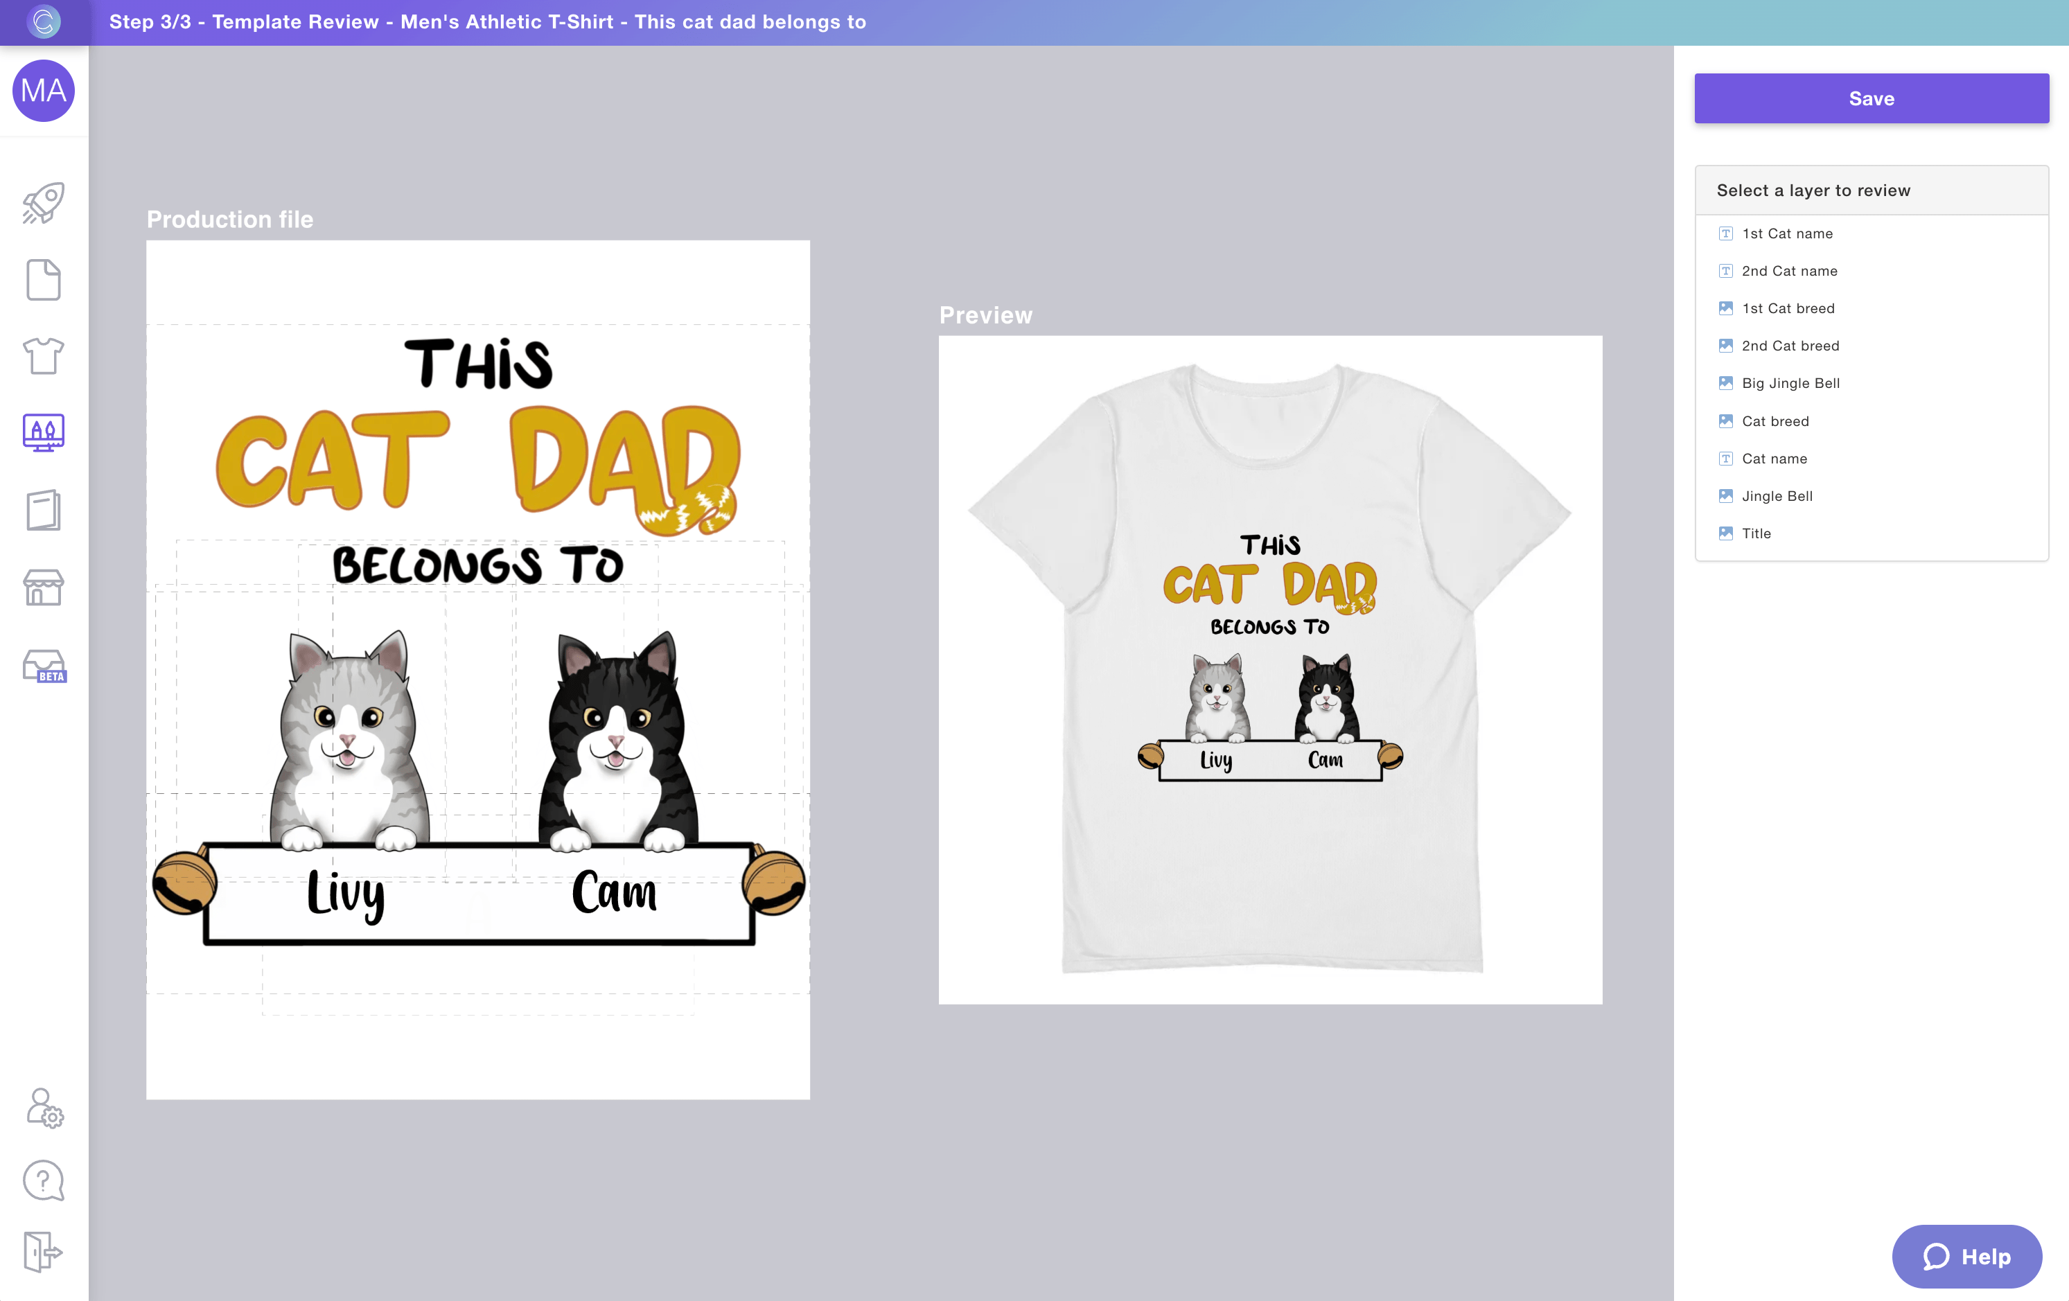The height and width of the screenshot is (1301, 2069).
Task: Open the Help chat button
Action: (x=1966, y=1256)
